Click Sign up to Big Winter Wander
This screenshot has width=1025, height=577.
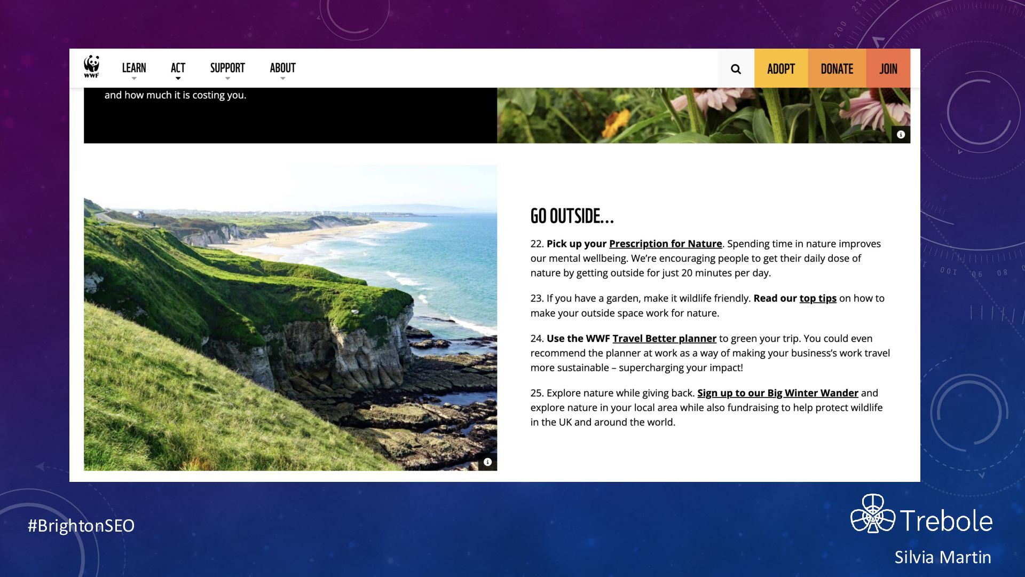click(x=777, y=393)
